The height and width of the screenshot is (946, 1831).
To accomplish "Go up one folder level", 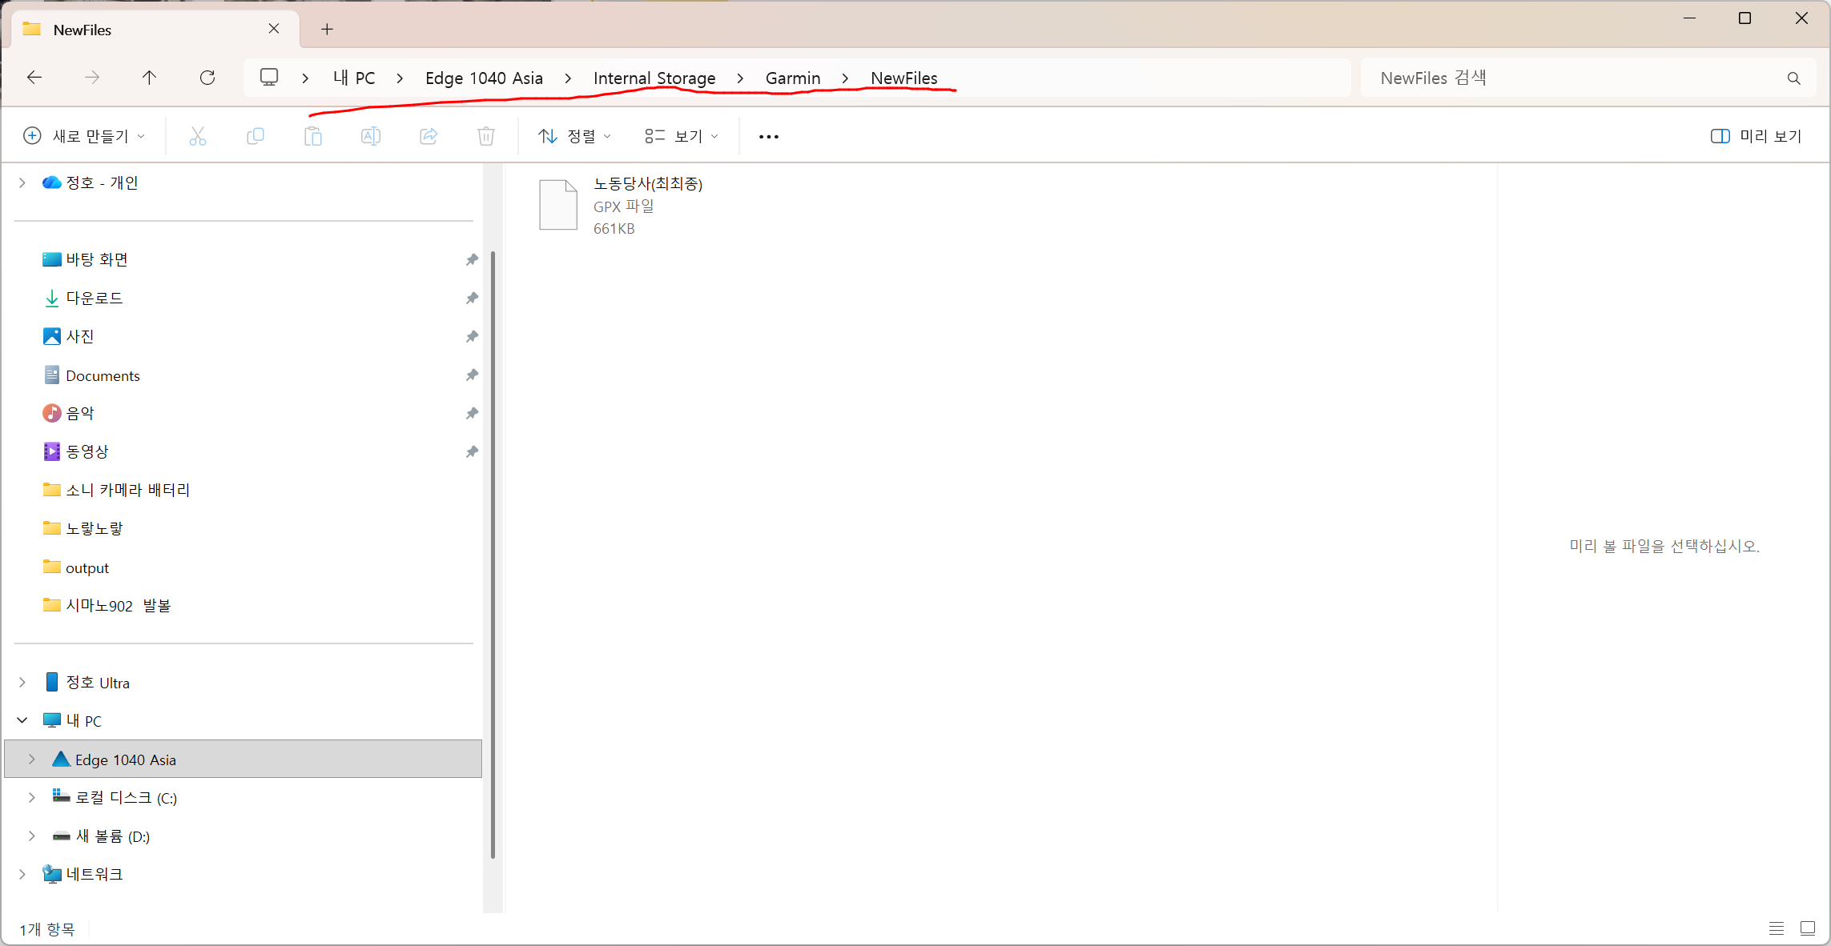I will click(x=149, y=78).
